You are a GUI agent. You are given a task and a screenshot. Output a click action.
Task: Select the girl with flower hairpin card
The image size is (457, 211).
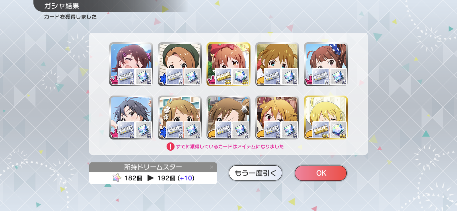(180, 117)
